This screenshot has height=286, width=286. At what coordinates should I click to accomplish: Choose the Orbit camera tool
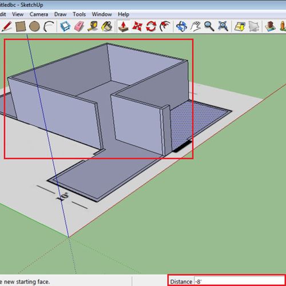click(181, 26)
